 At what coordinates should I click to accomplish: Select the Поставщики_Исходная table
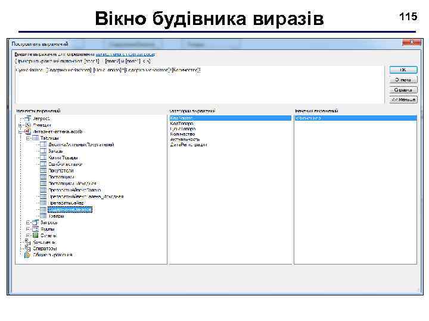pos(72,184)
